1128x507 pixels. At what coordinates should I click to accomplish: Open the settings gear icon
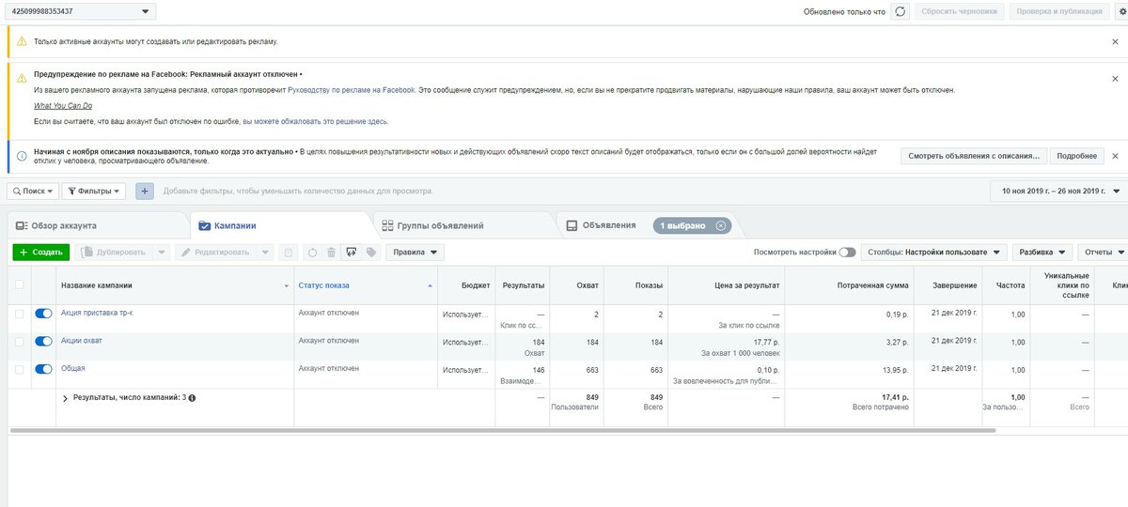coord(1120,11)
